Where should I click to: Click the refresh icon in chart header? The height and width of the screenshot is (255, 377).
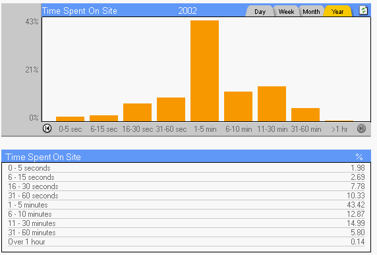coord(363,11)
